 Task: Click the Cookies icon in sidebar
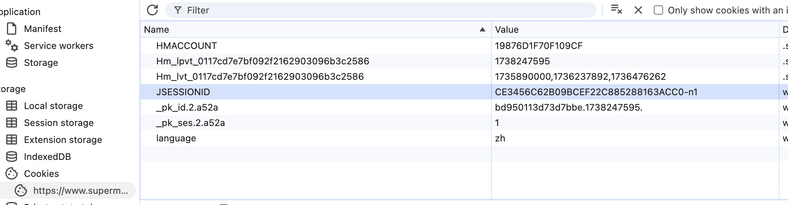tap(12, 174)
